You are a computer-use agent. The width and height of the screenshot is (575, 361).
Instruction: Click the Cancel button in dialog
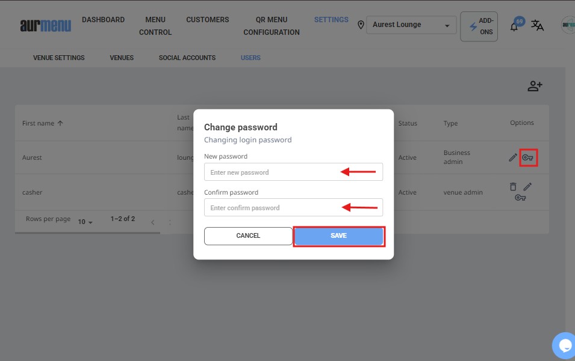tap(248, 236)
